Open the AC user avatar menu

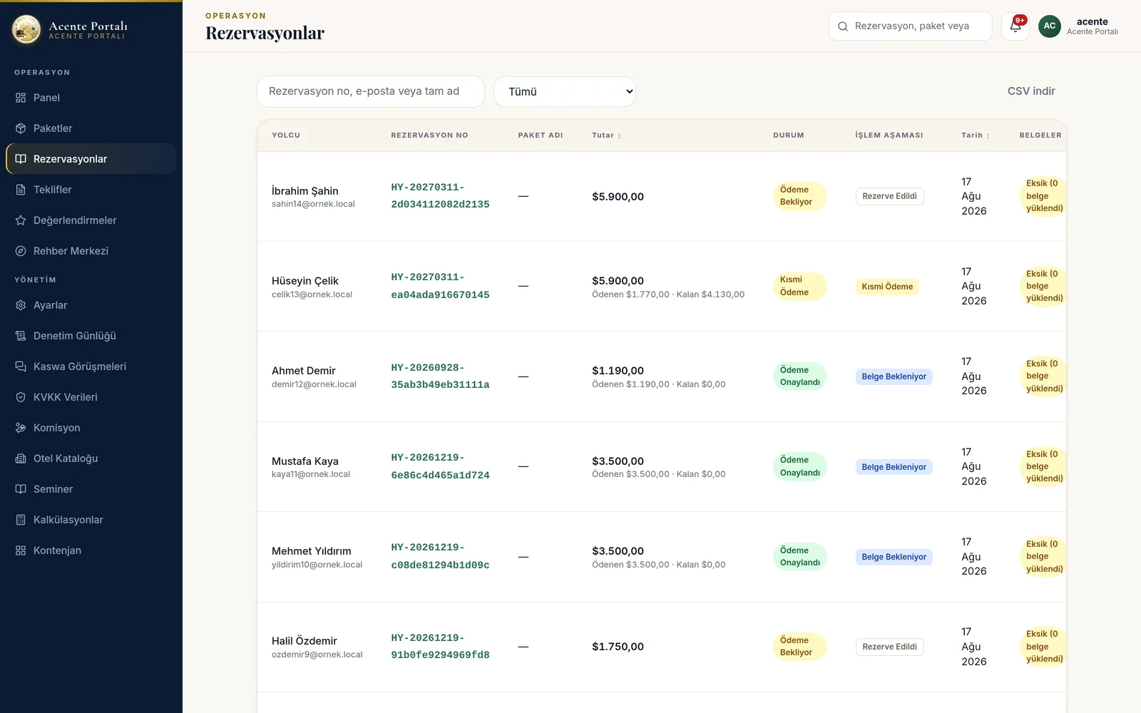[x=1049, y=26]
